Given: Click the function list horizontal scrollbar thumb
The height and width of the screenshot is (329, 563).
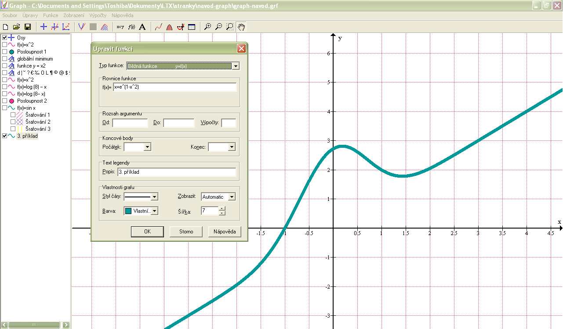Looking at the screenshot, I should 34,325.
